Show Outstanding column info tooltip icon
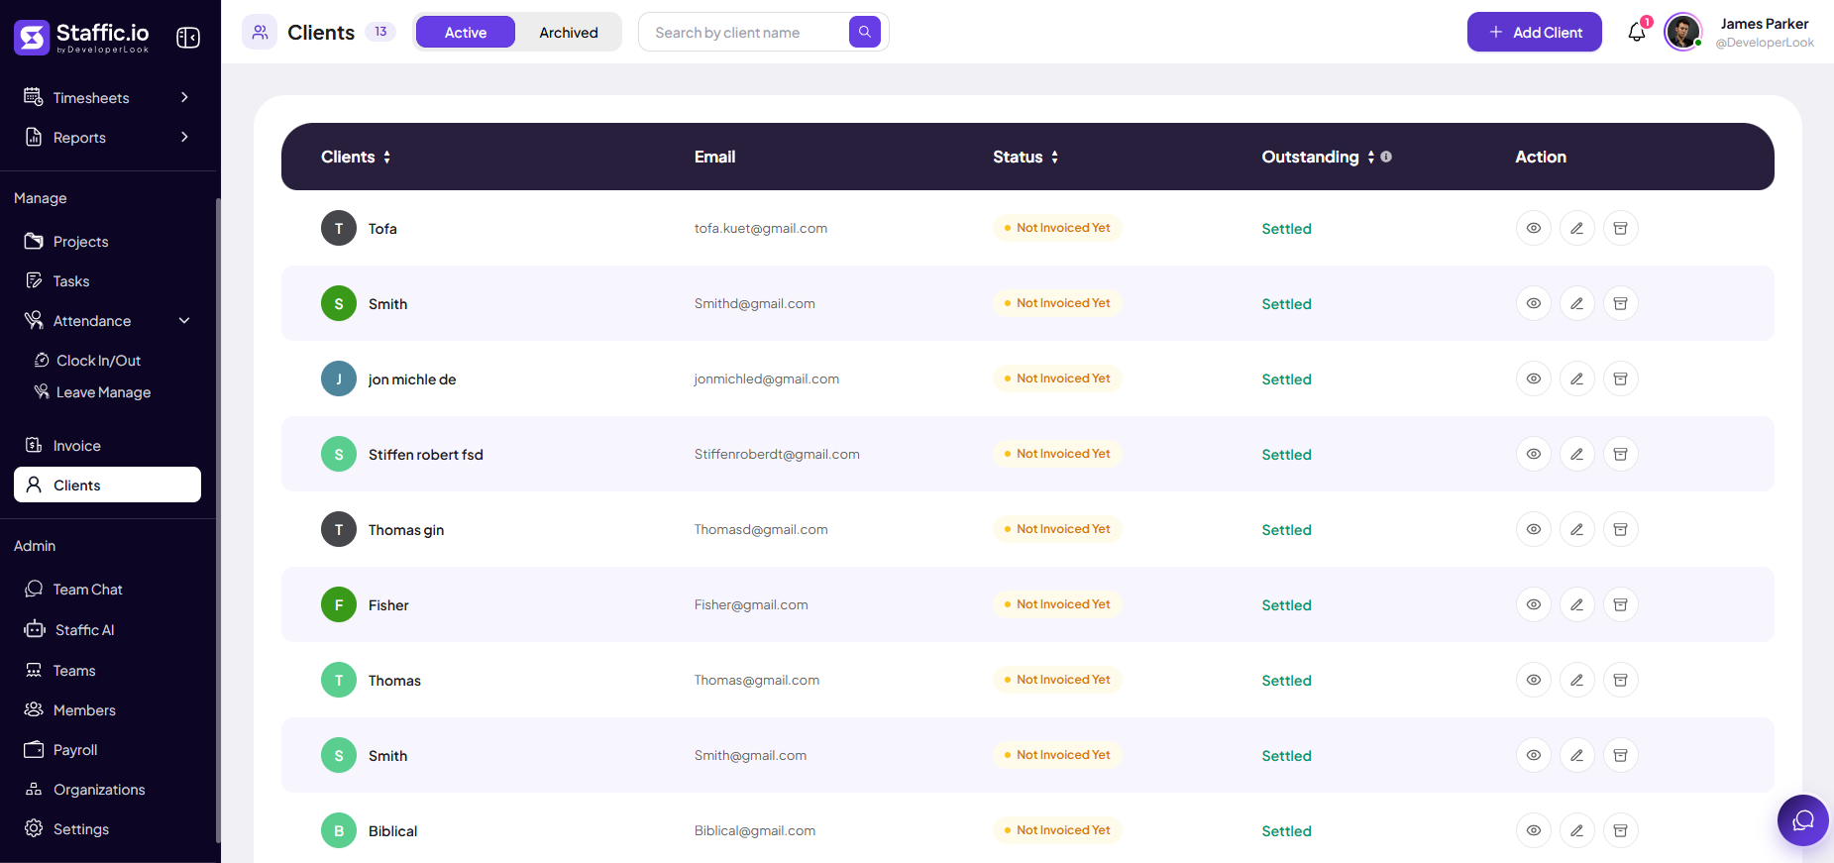 tap(1386, 157)
